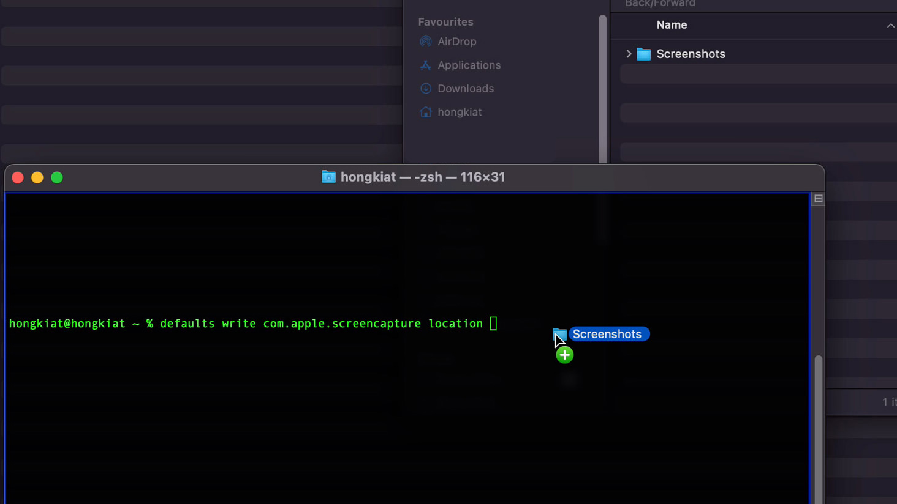
Task: Select the Screenshots row name text
Action: 691,54
